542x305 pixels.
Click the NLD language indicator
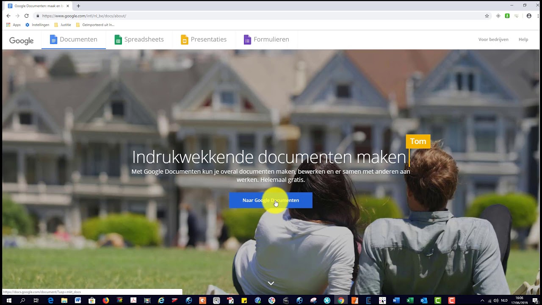point(504,301)
